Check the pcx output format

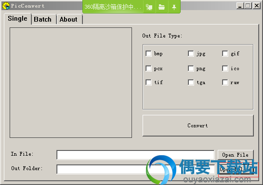pyautogui.click(x=148, y=68)
